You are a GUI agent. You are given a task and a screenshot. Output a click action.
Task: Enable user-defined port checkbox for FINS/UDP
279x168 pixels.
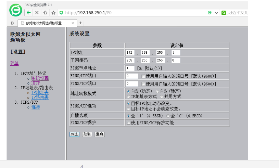[x=143, y=76]
